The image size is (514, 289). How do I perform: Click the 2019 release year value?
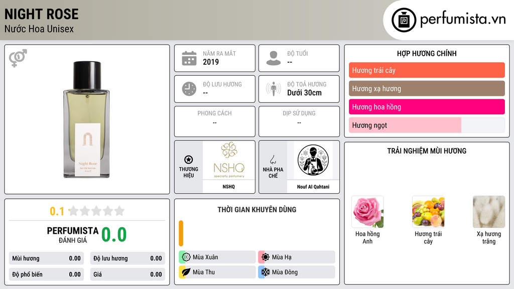[211, 62]
